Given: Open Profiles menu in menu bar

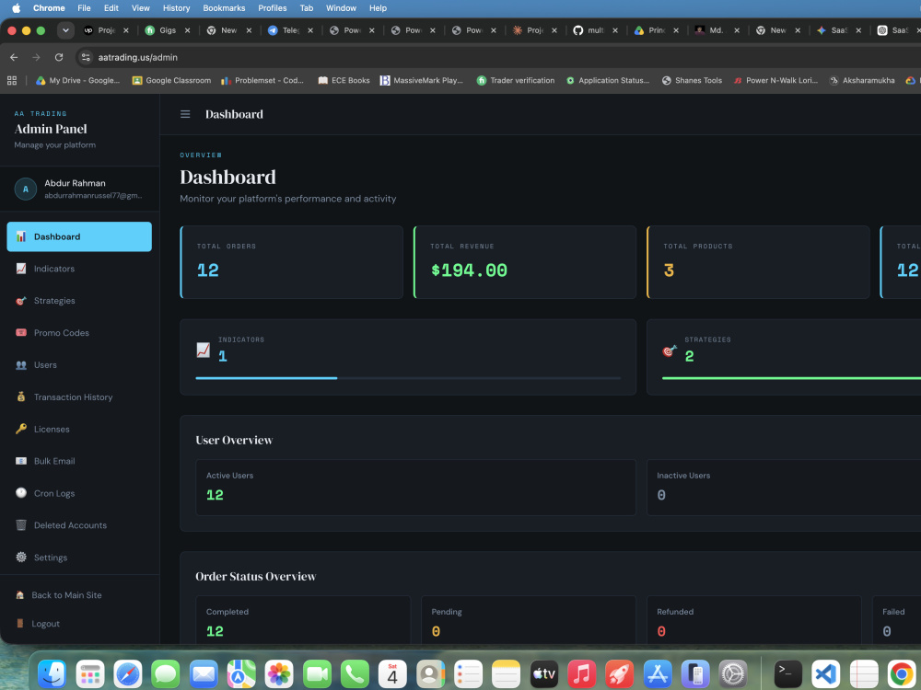Looking at the screenshot, I should click(273, 8).
